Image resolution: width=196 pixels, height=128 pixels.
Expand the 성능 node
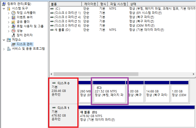9,31
